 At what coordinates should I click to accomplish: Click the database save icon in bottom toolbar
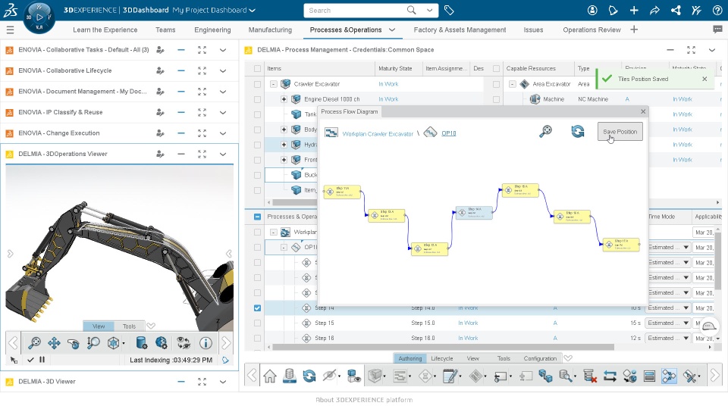(290, 376)
